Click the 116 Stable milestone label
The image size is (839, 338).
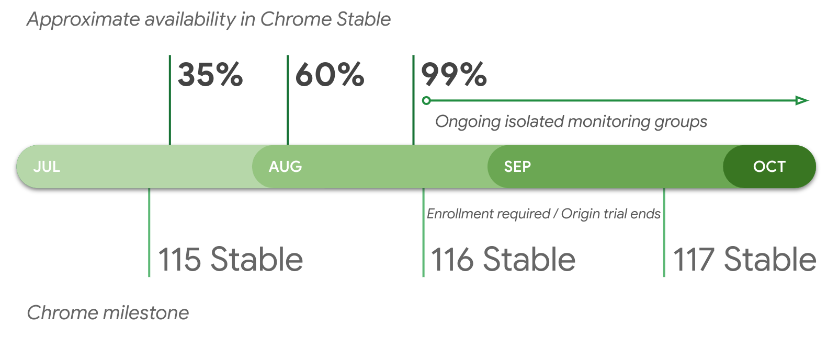click(x=503, y=260)
